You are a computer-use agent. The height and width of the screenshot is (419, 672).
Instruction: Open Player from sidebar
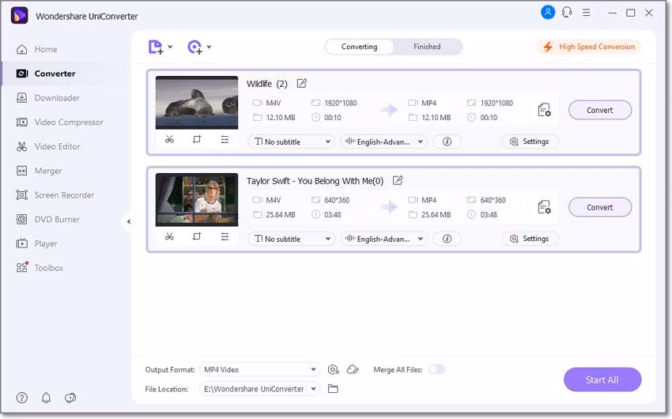click(x=36, y=243)
